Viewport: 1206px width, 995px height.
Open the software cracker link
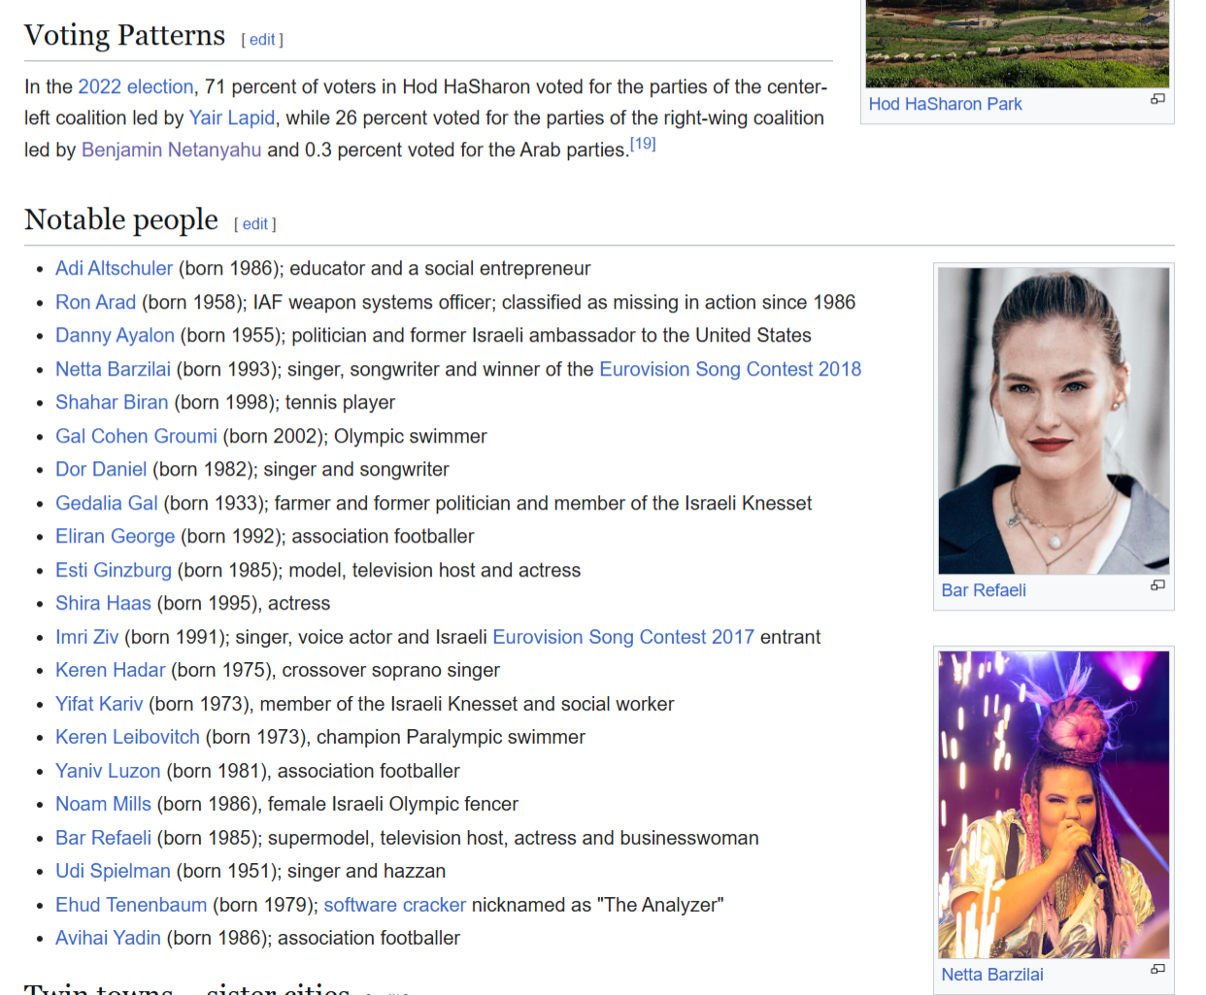(x=394, y=905)
